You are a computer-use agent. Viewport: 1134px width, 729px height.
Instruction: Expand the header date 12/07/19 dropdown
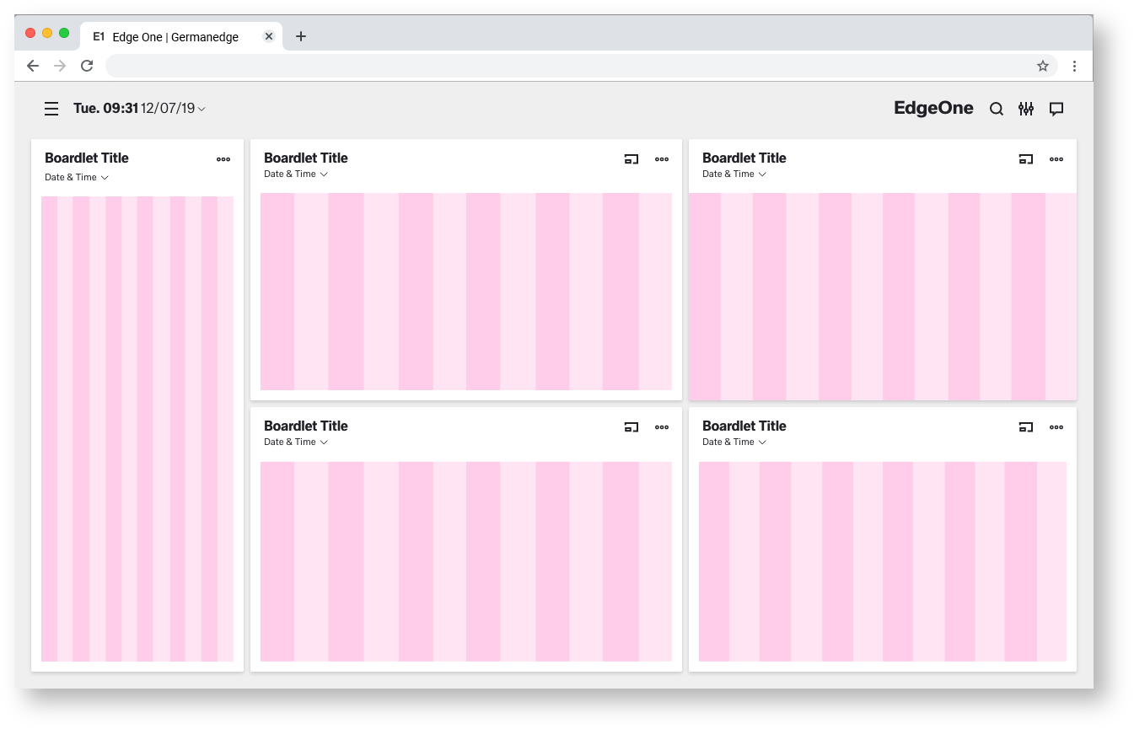[173, 109]
